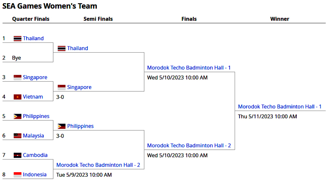Open the winner match Morodok Techo Hall link
The width and height of the screenshot is (327, 184).
click(280, 107)
